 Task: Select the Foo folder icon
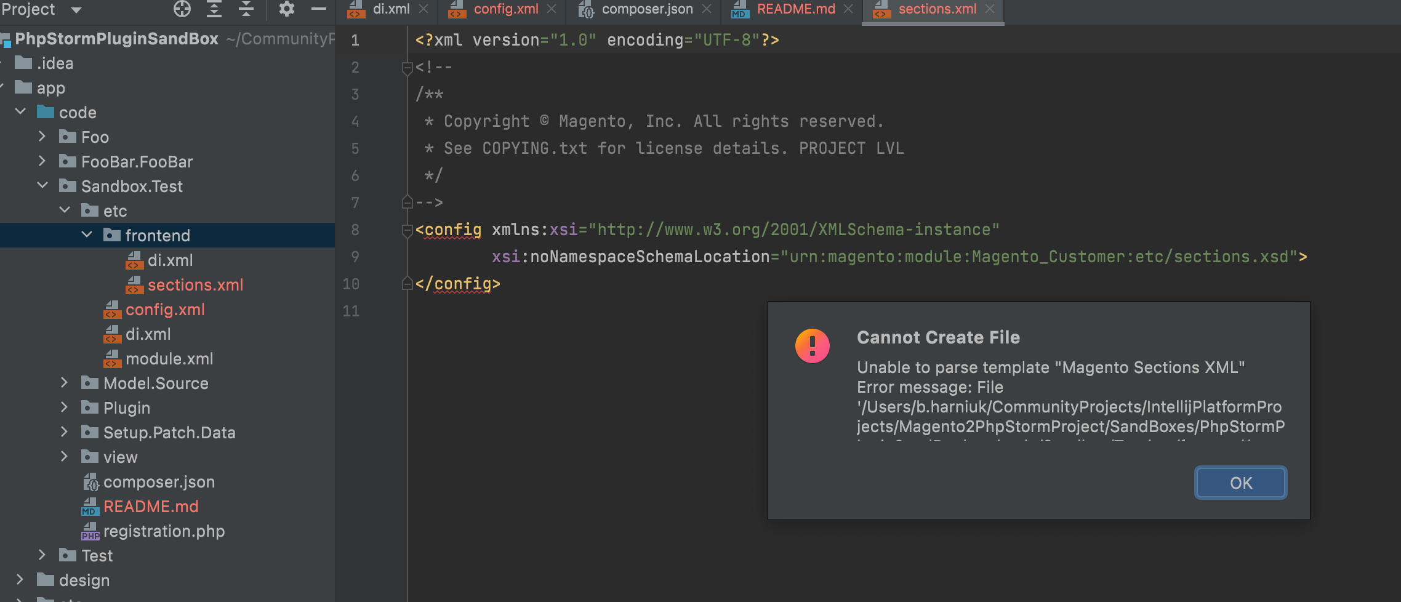click(x=68, y=136)
